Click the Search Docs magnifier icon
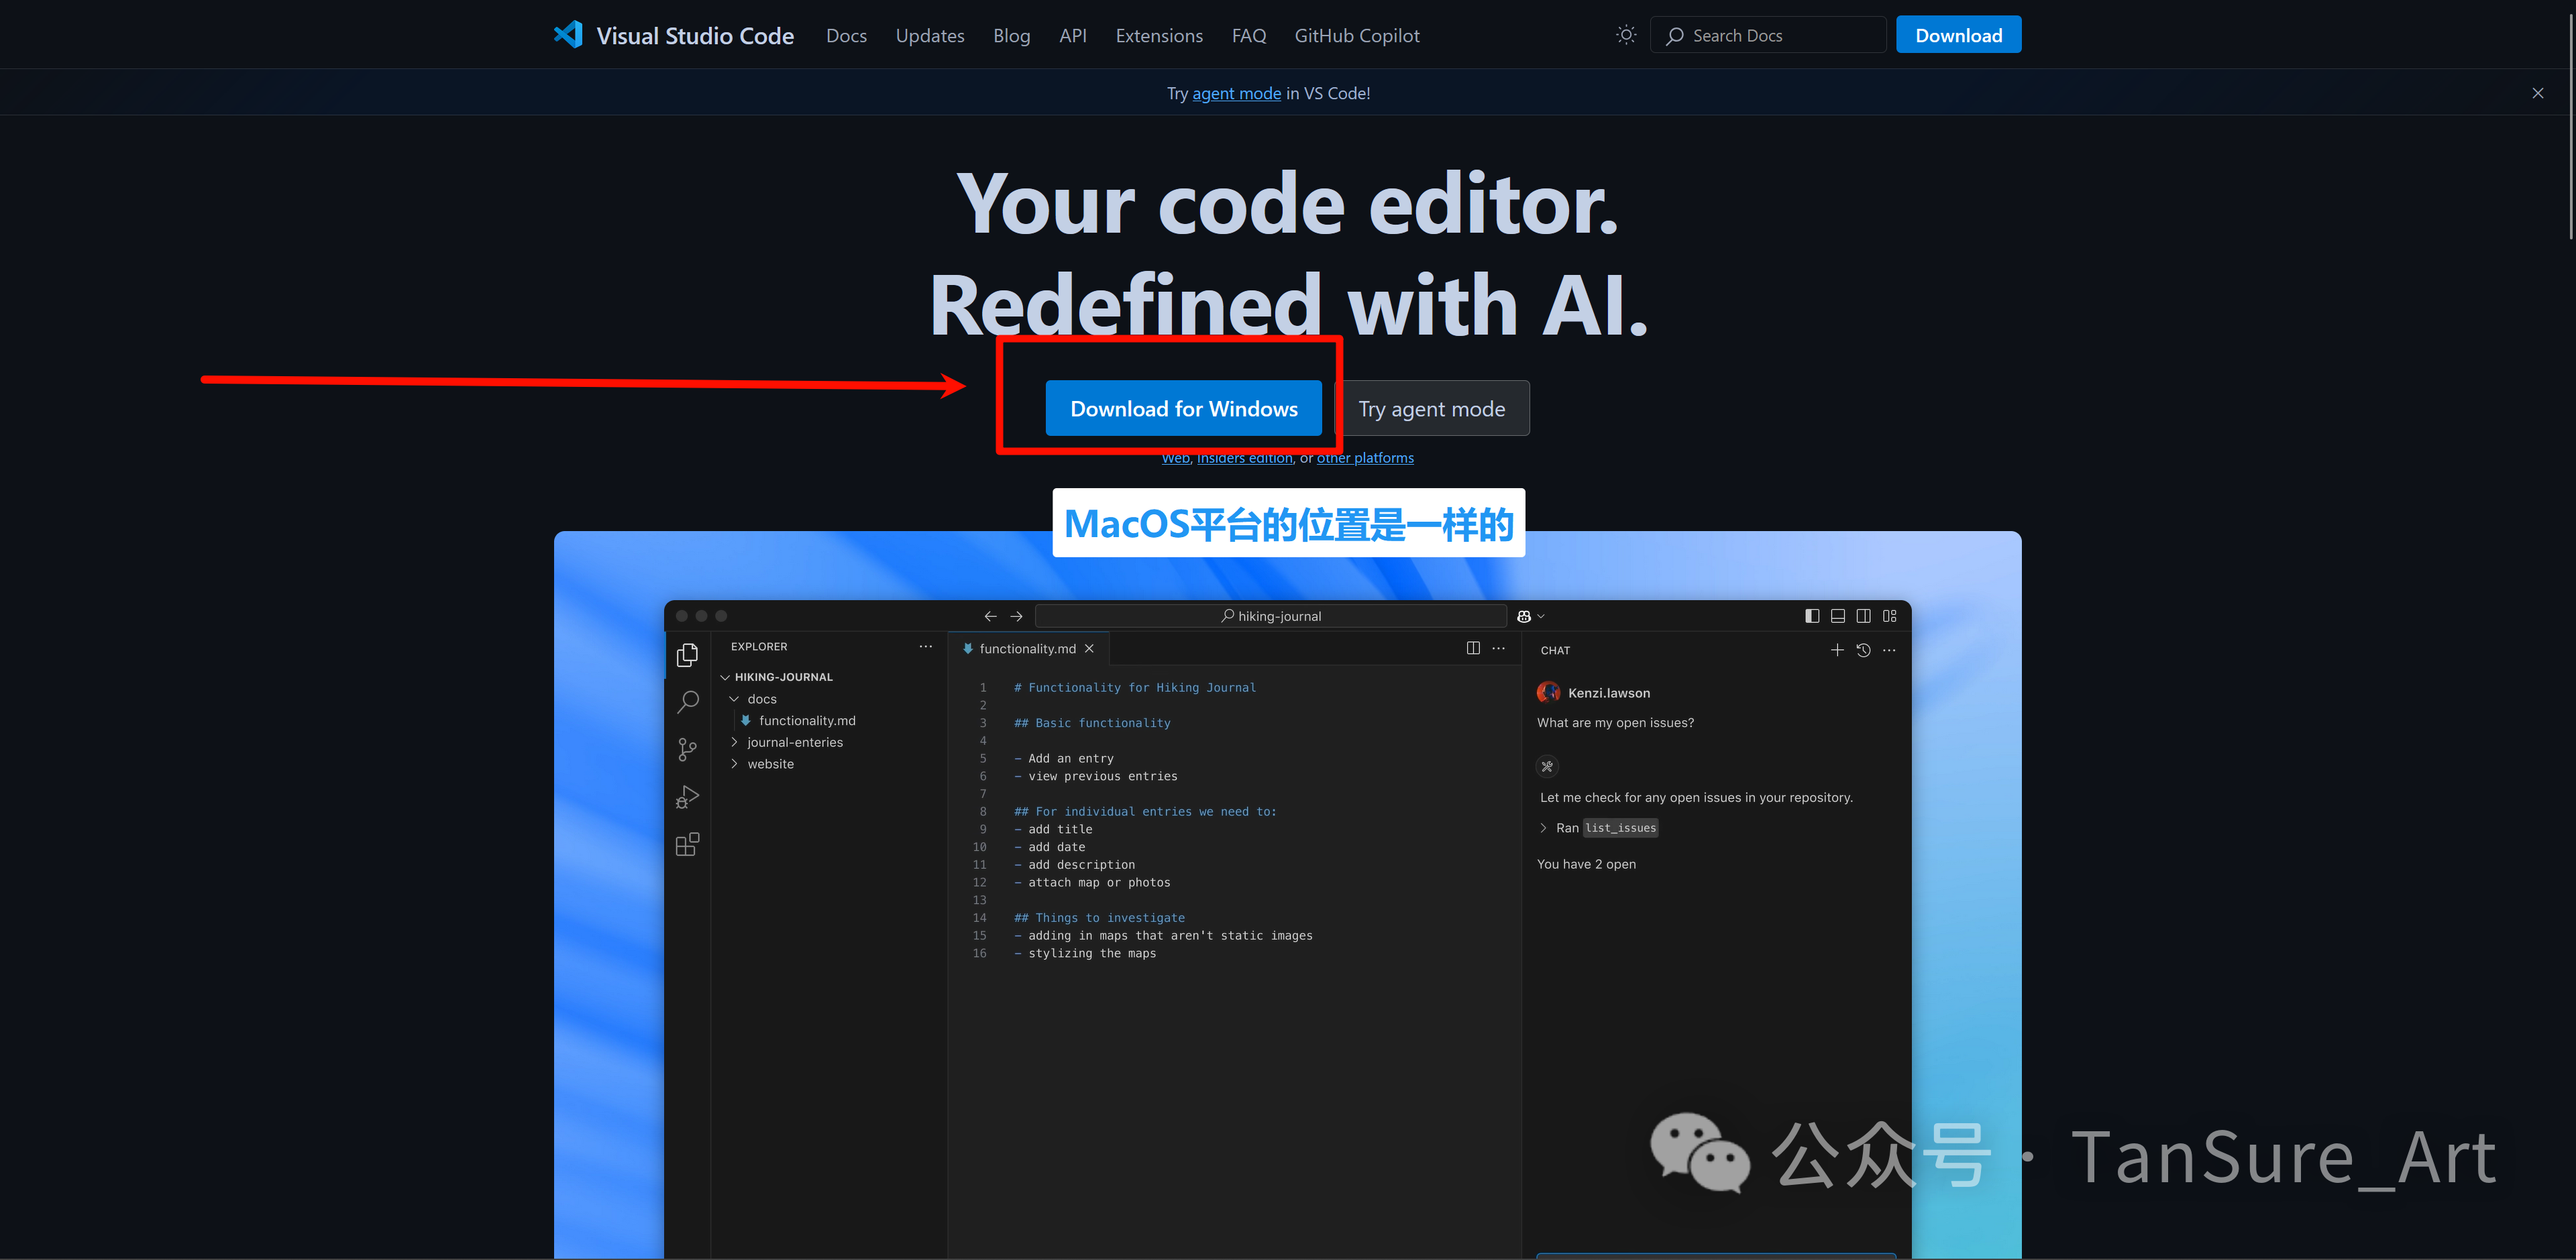Viewport: 2576px width, 1260px height. 1675,36
